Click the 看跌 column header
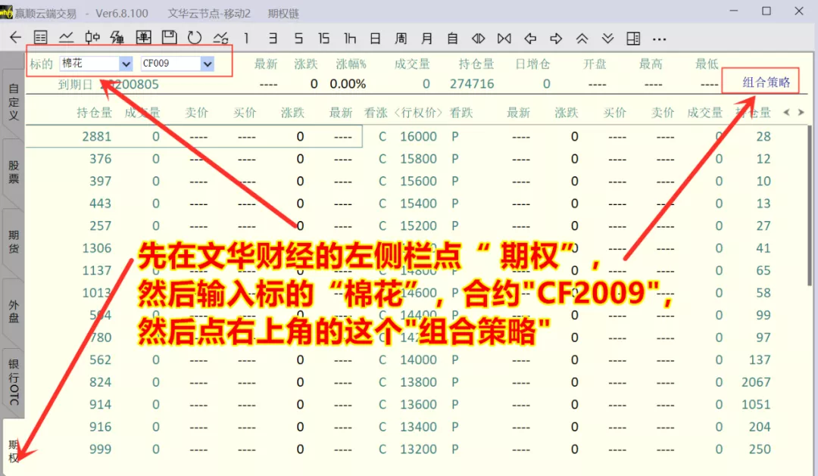 461,113
